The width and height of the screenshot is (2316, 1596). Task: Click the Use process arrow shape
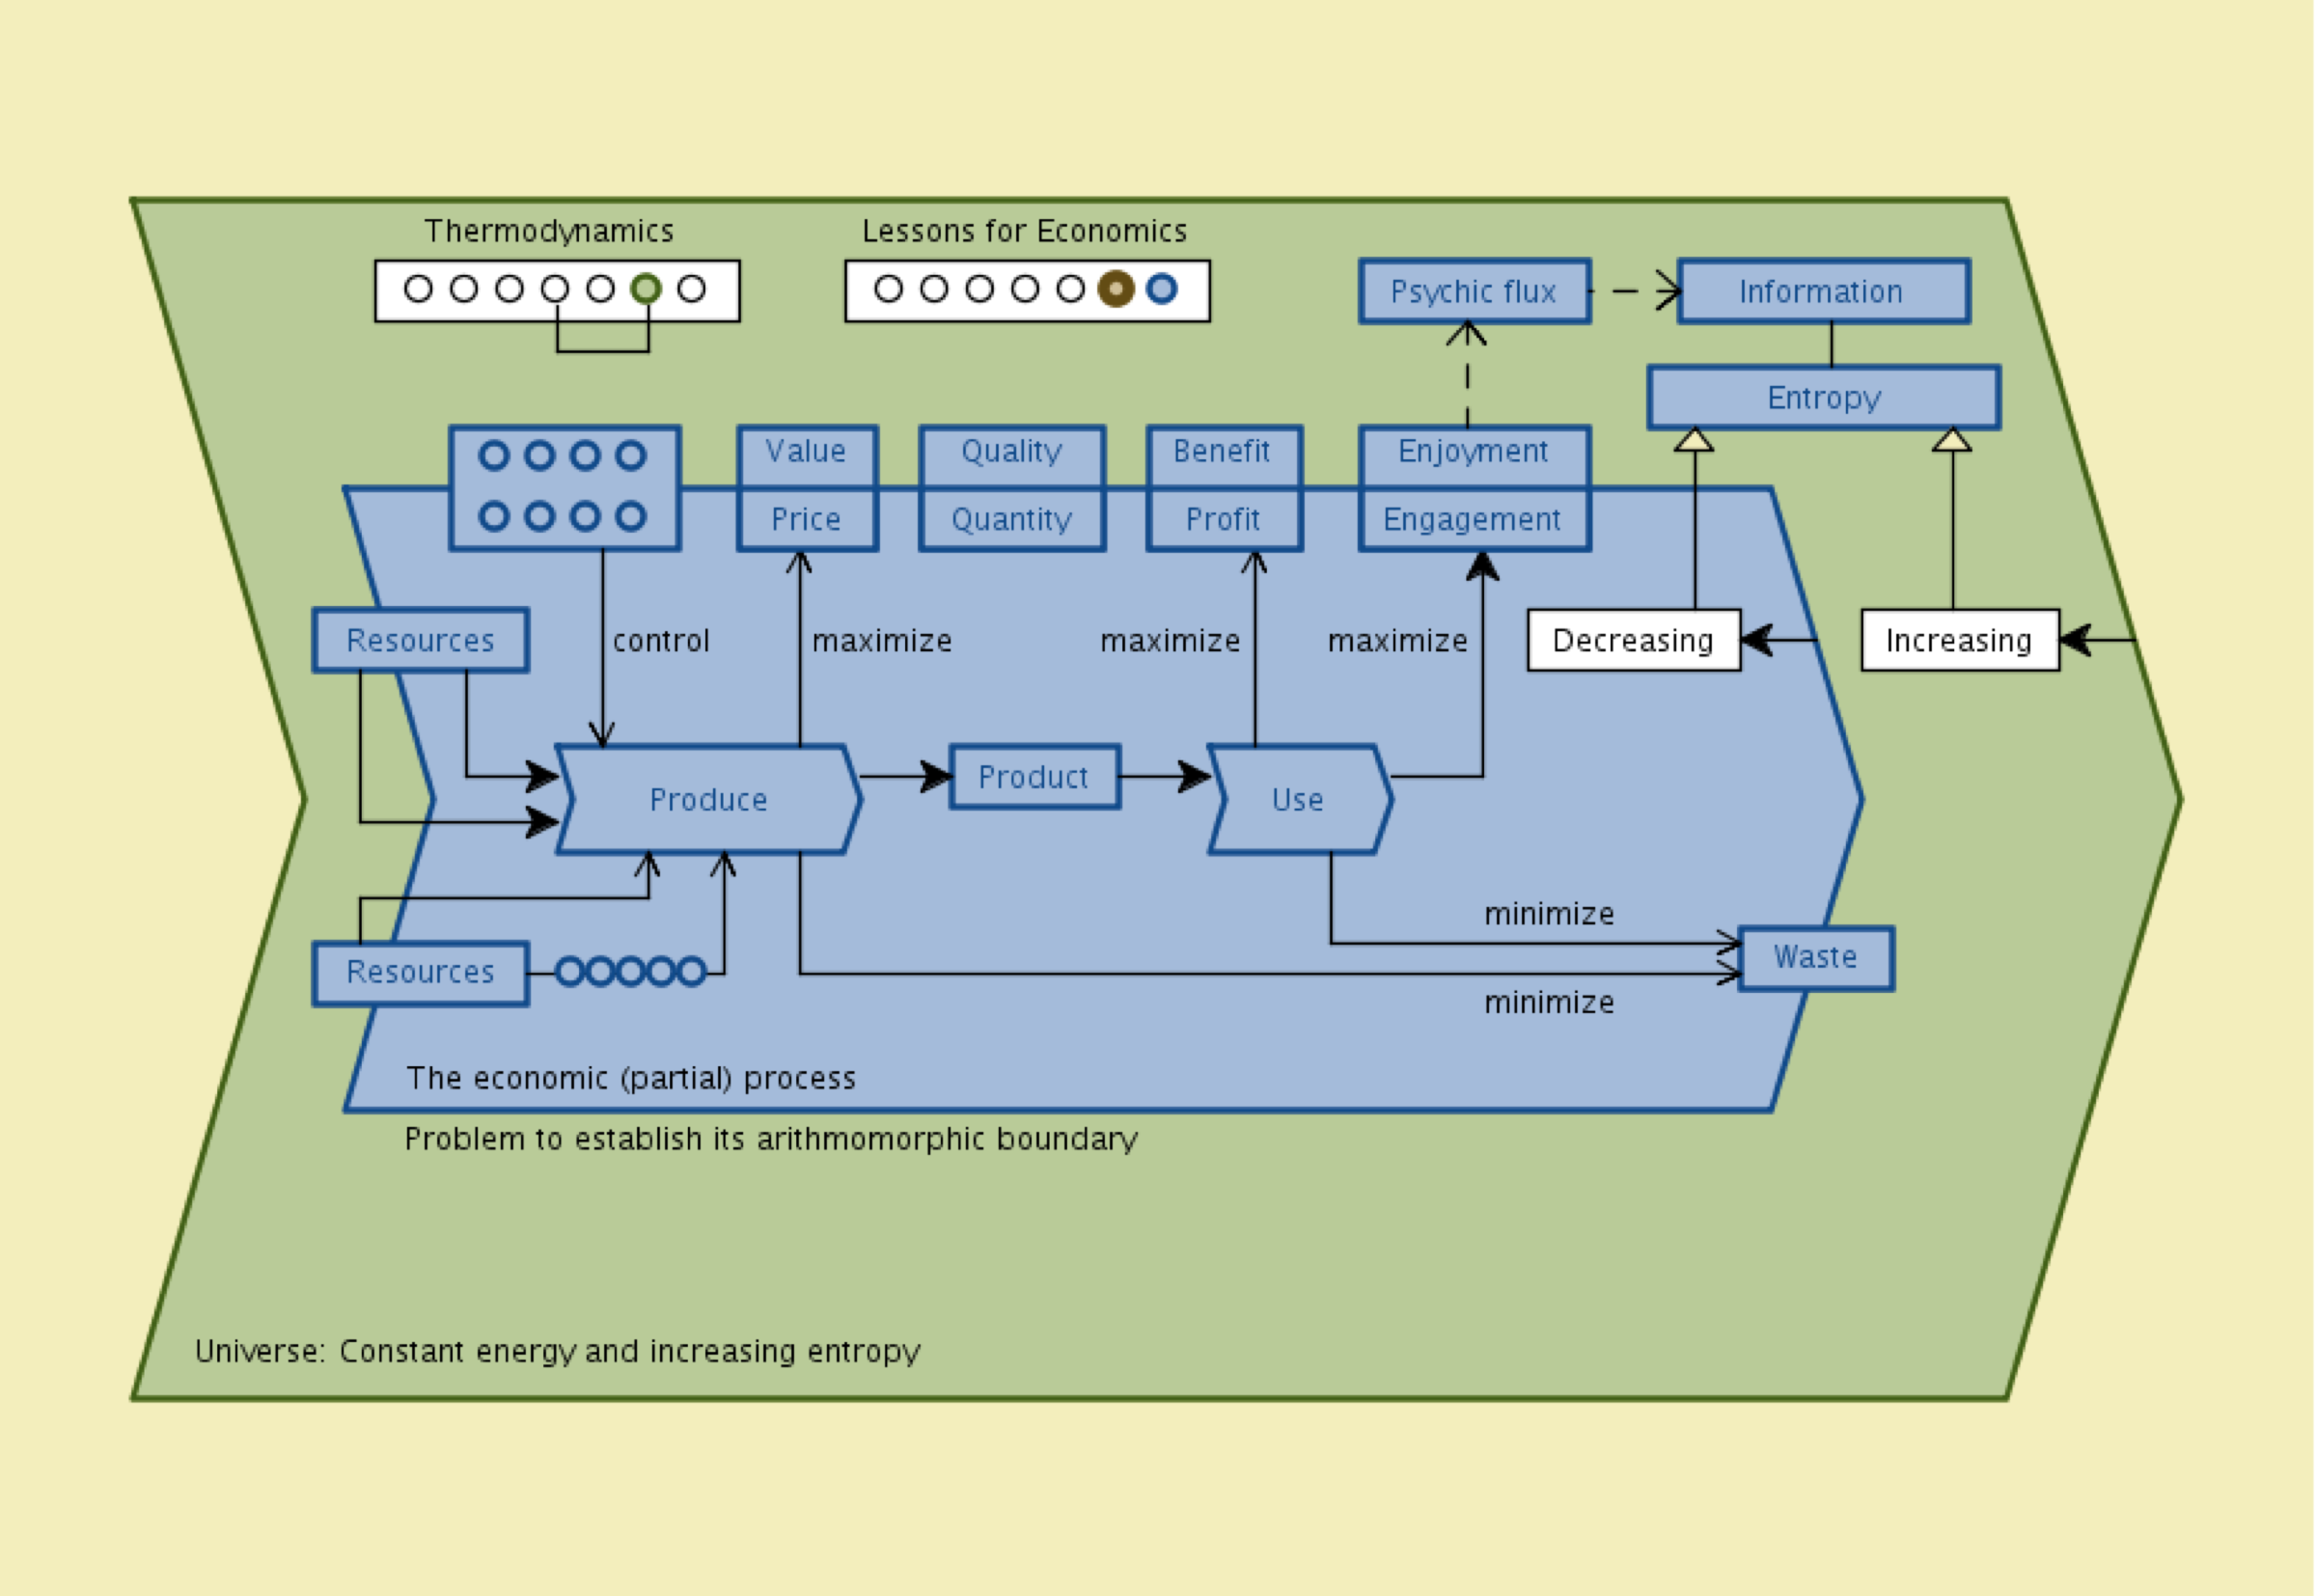click(x=1298, y=800)
